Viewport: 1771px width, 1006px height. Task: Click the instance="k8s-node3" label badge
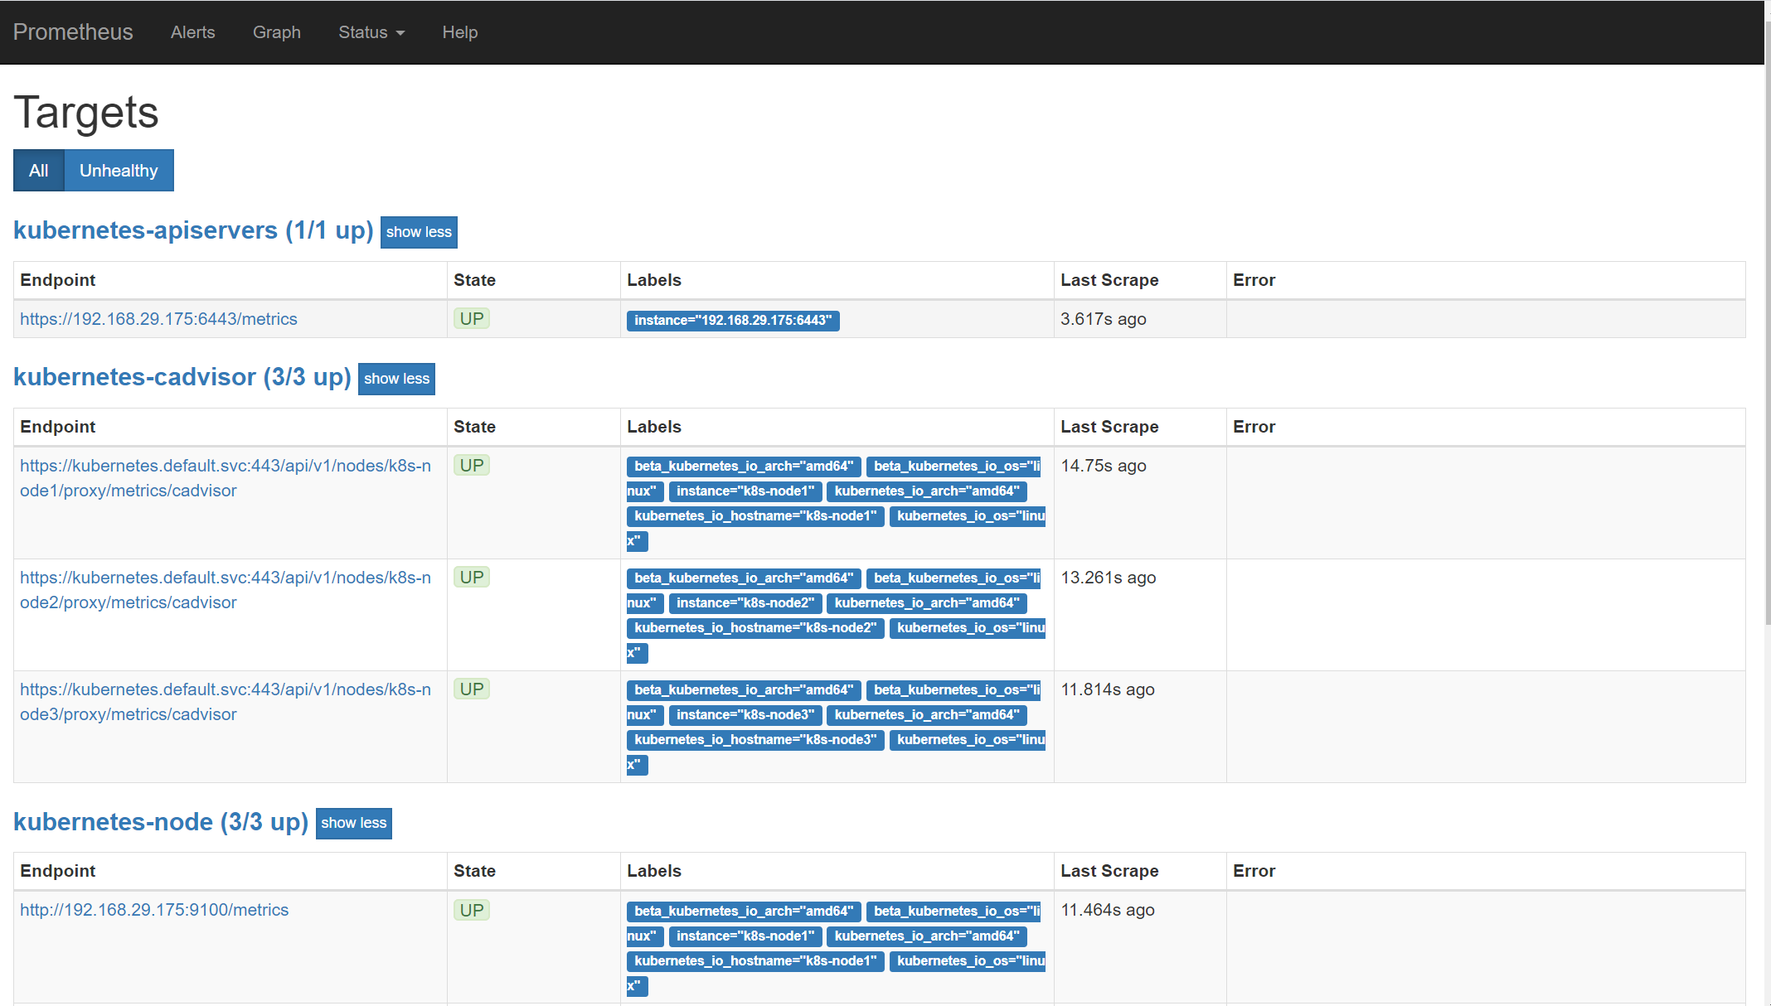coord(745,715)
